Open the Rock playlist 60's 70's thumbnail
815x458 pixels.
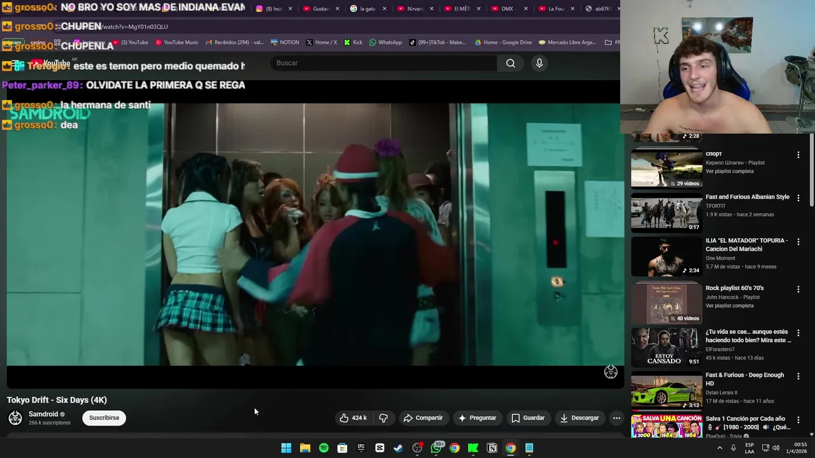pyautogui.click(x=666, y=303)
